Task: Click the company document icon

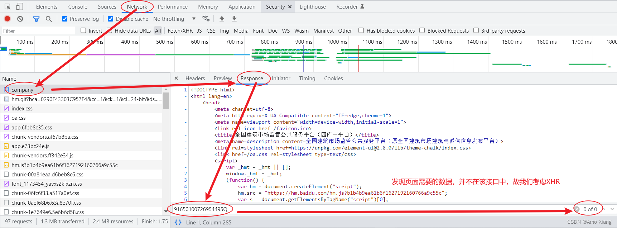Action: (x=6, y=90)
